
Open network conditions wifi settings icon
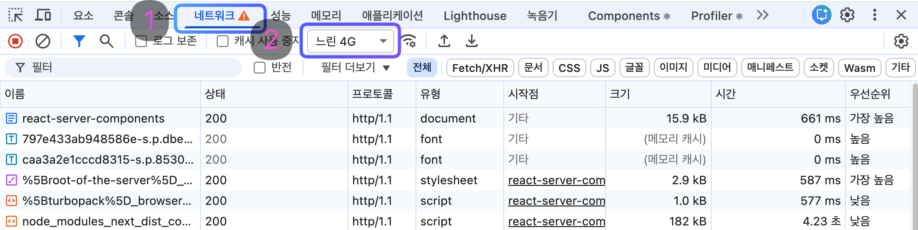409,41
